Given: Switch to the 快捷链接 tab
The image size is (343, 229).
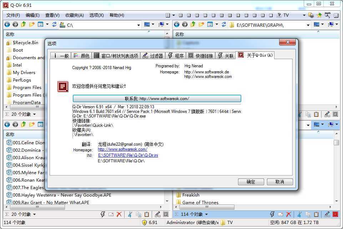Looking at the screenshot, I should coord(201,56).
